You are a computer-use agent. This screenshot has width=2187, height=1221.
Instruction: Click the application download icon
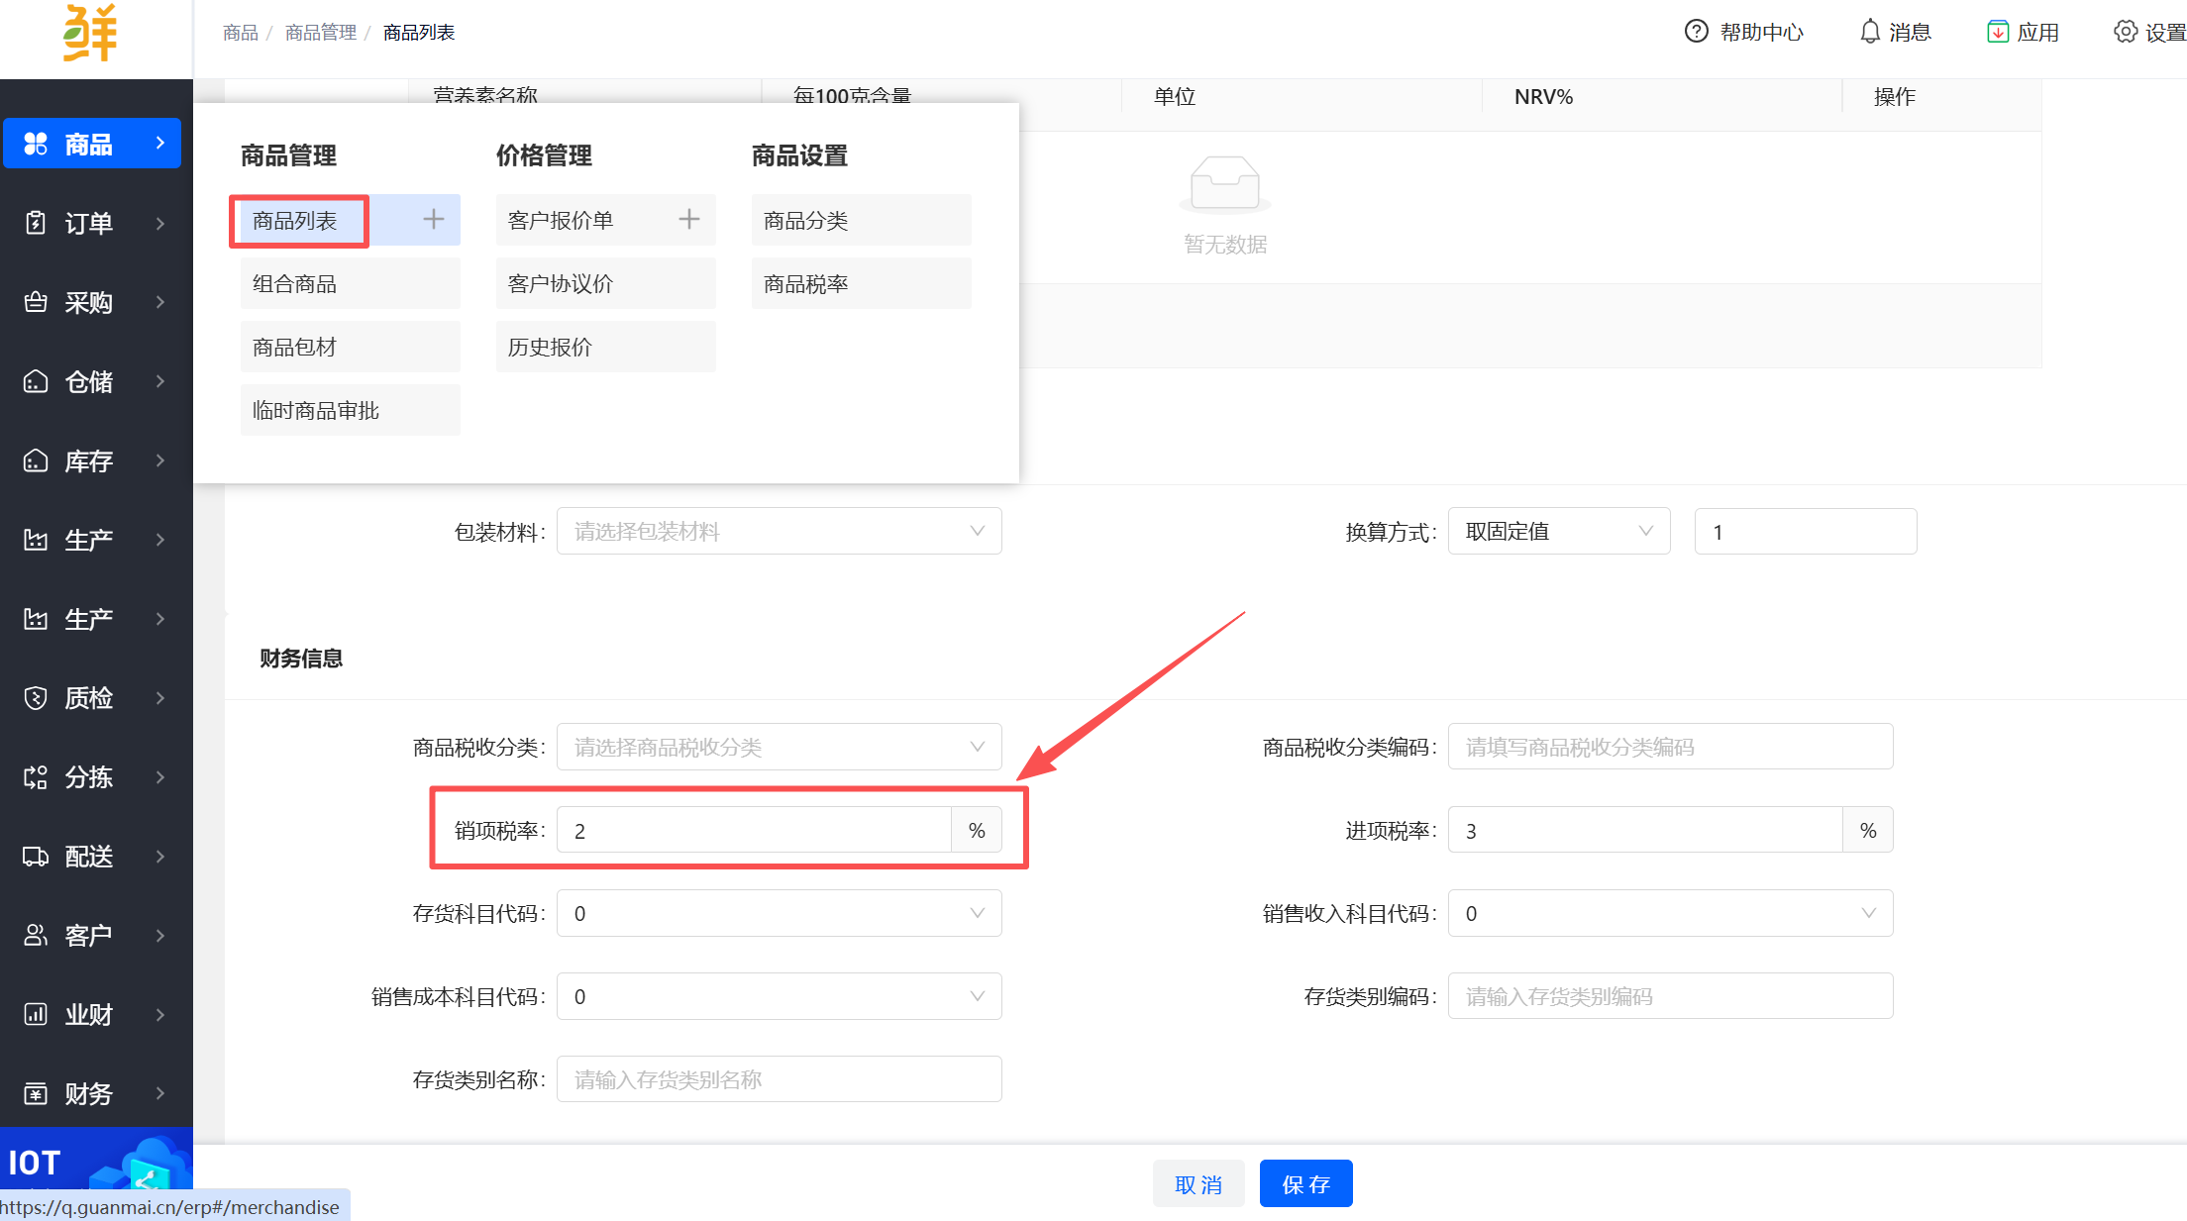[x=1998, y=32]
